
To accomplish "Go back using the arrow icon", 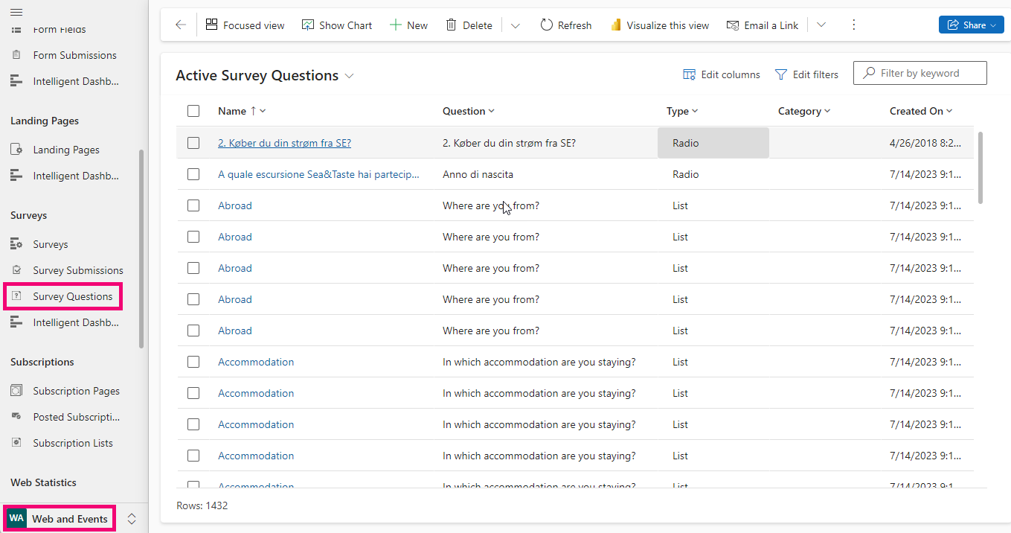I will click(x=181, y=25).
